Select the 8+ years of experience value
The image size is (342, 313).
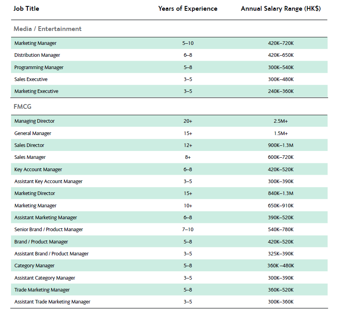click(188, 157)
